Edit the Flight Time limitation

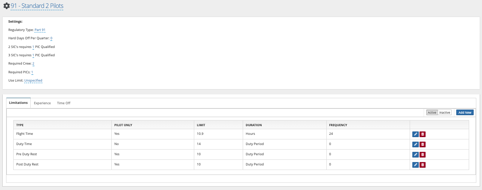click(415, 134)
